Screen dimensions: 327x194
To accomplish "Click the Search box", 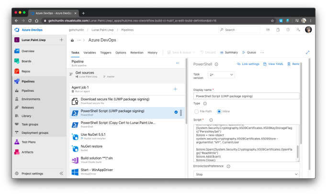I will pos(239,30).
